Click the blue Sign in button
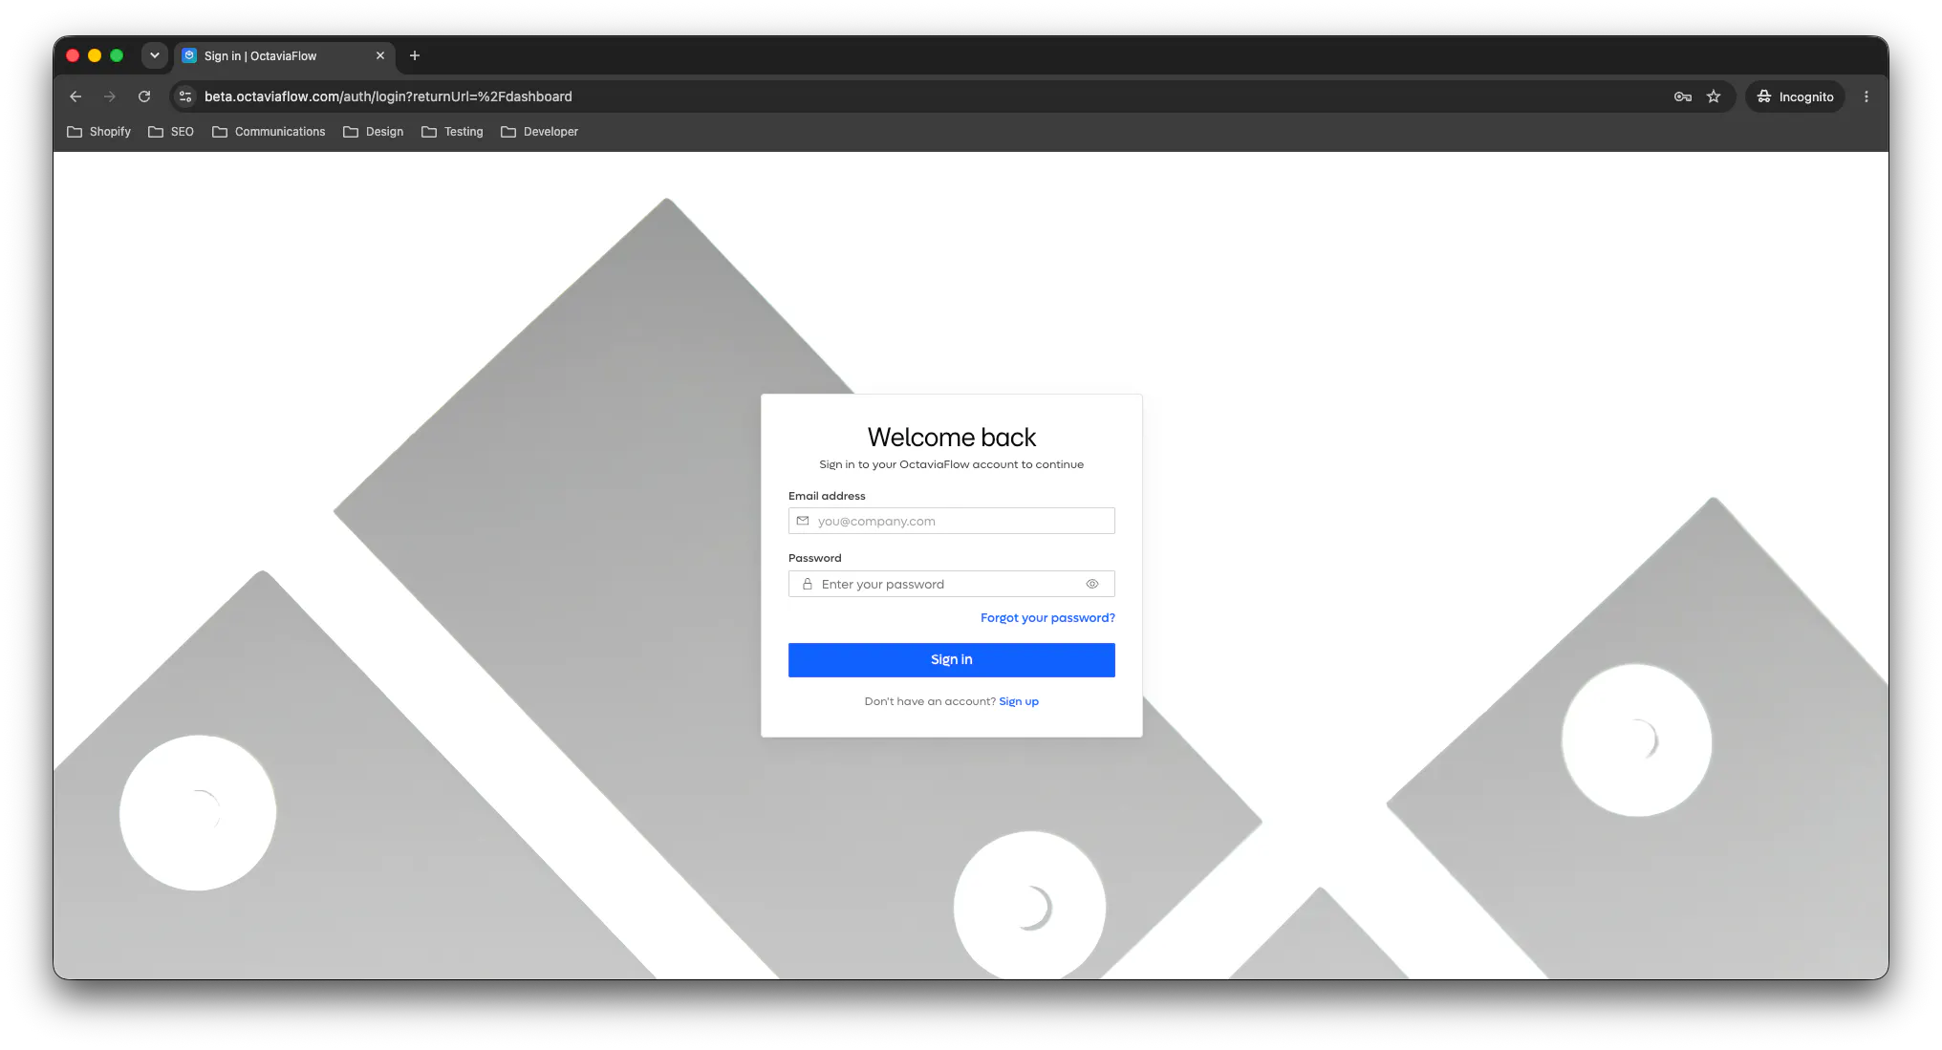This screenshot has height=1050, width=1942. click(x=951, y=660)
